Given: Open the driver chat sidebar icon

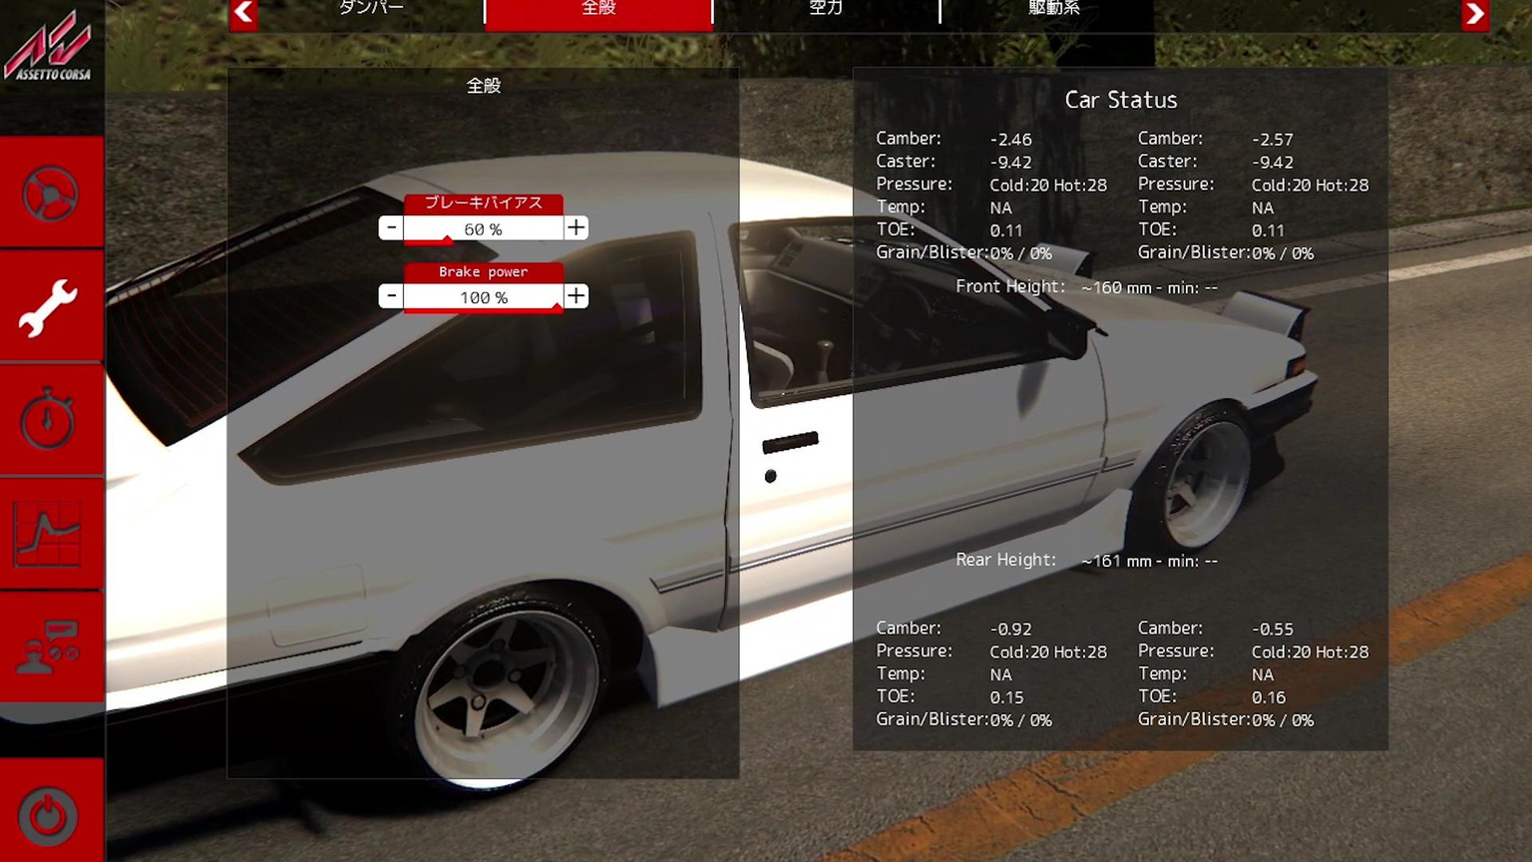Looking at the screenshot, I should click(x=50, y=647).
